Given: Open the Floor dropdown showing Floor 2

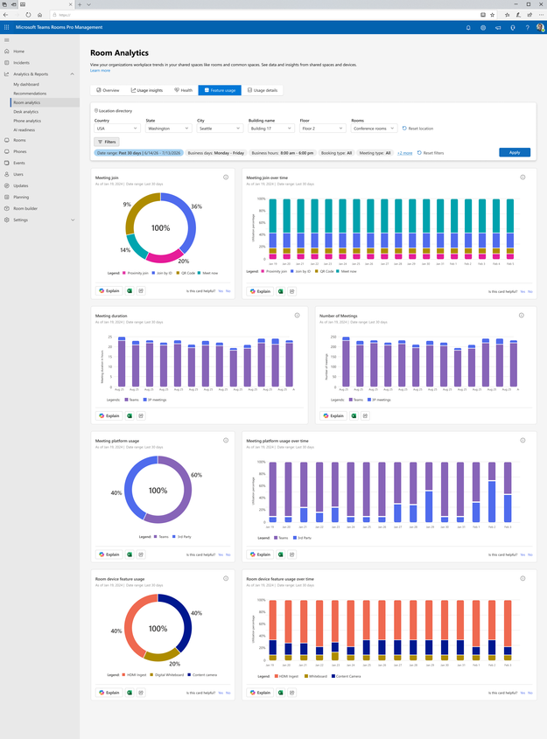Looking at the screenshot, I should click(323, 129).
